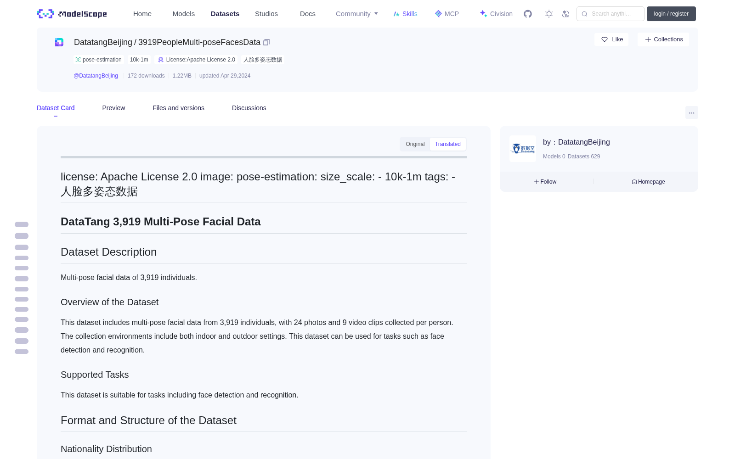The width and height of the screenshot is (735, 459).
Task: Add dataset to Collections
Action: click(663, 39)
